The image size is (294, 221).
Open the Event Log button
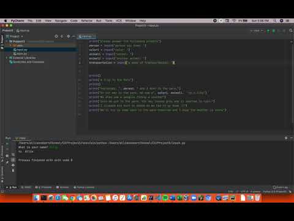281,187
